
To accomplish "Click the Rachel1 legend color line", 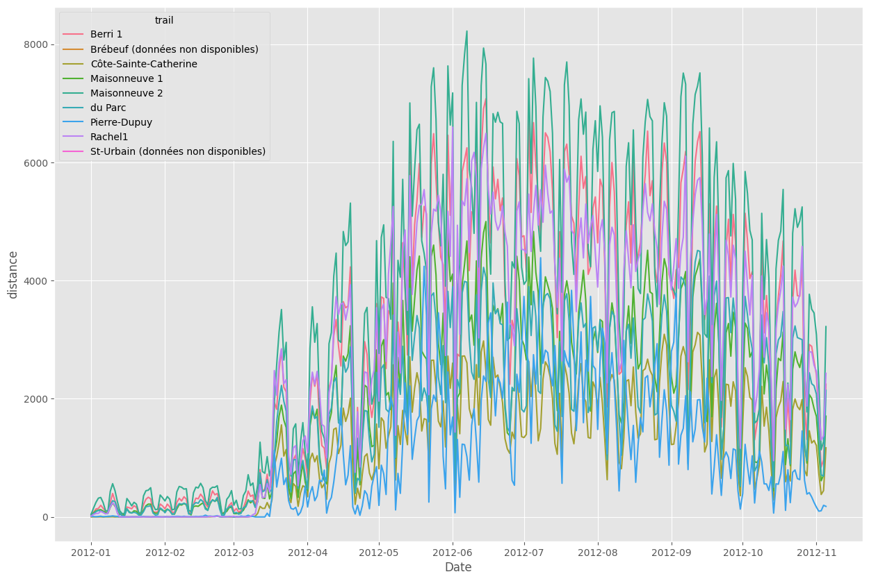I will (x=74, y=137).
